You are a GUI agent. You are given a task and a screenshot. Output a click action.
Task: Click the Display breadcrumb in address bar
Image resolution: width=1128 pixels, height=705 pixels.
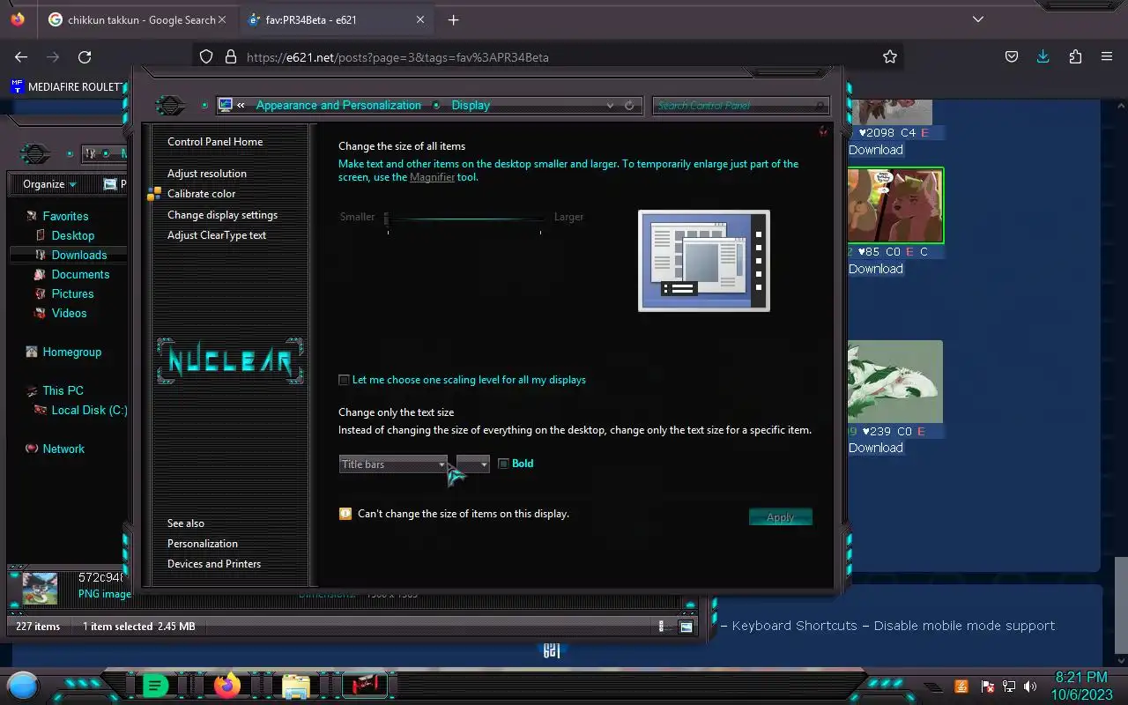pyautogui.click(x=471, y=105)
